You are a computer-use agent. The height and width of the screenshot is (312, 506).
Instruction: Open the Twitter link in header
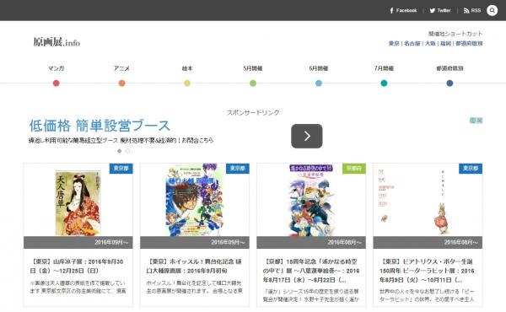(x=440, y=10)
